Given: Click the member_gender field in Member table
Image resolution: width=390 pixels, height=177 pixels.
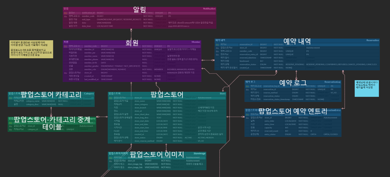Looking at the screenshot, I should pos(91,66).
